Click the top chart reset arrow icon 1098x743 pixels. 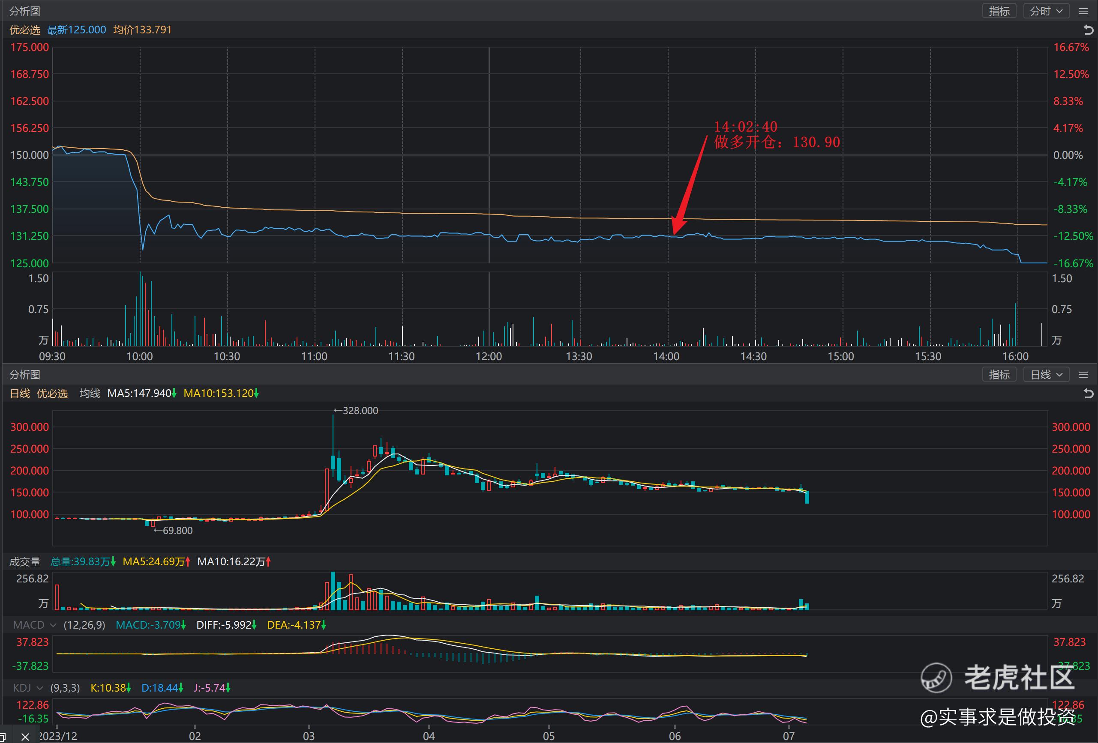tap(1088, 30)
